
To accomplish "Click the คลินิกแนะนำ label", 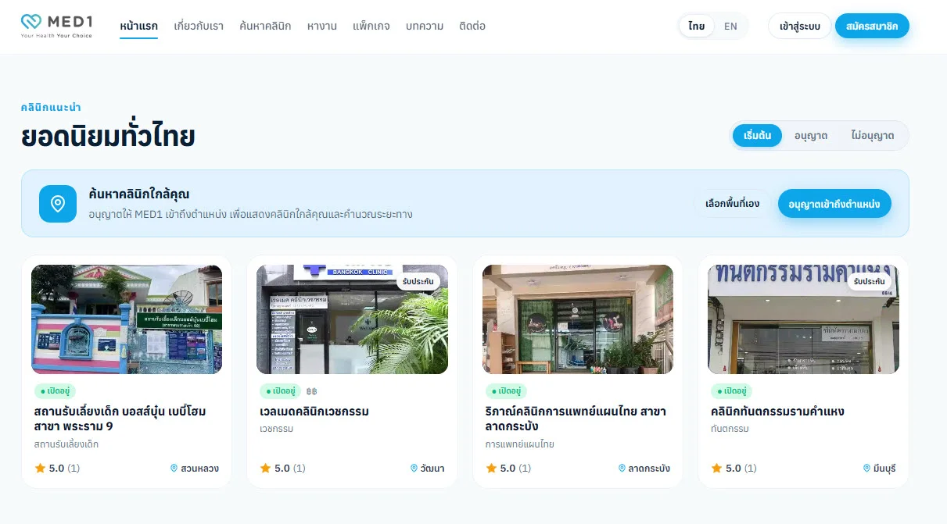I will click(x=51, y=107).
